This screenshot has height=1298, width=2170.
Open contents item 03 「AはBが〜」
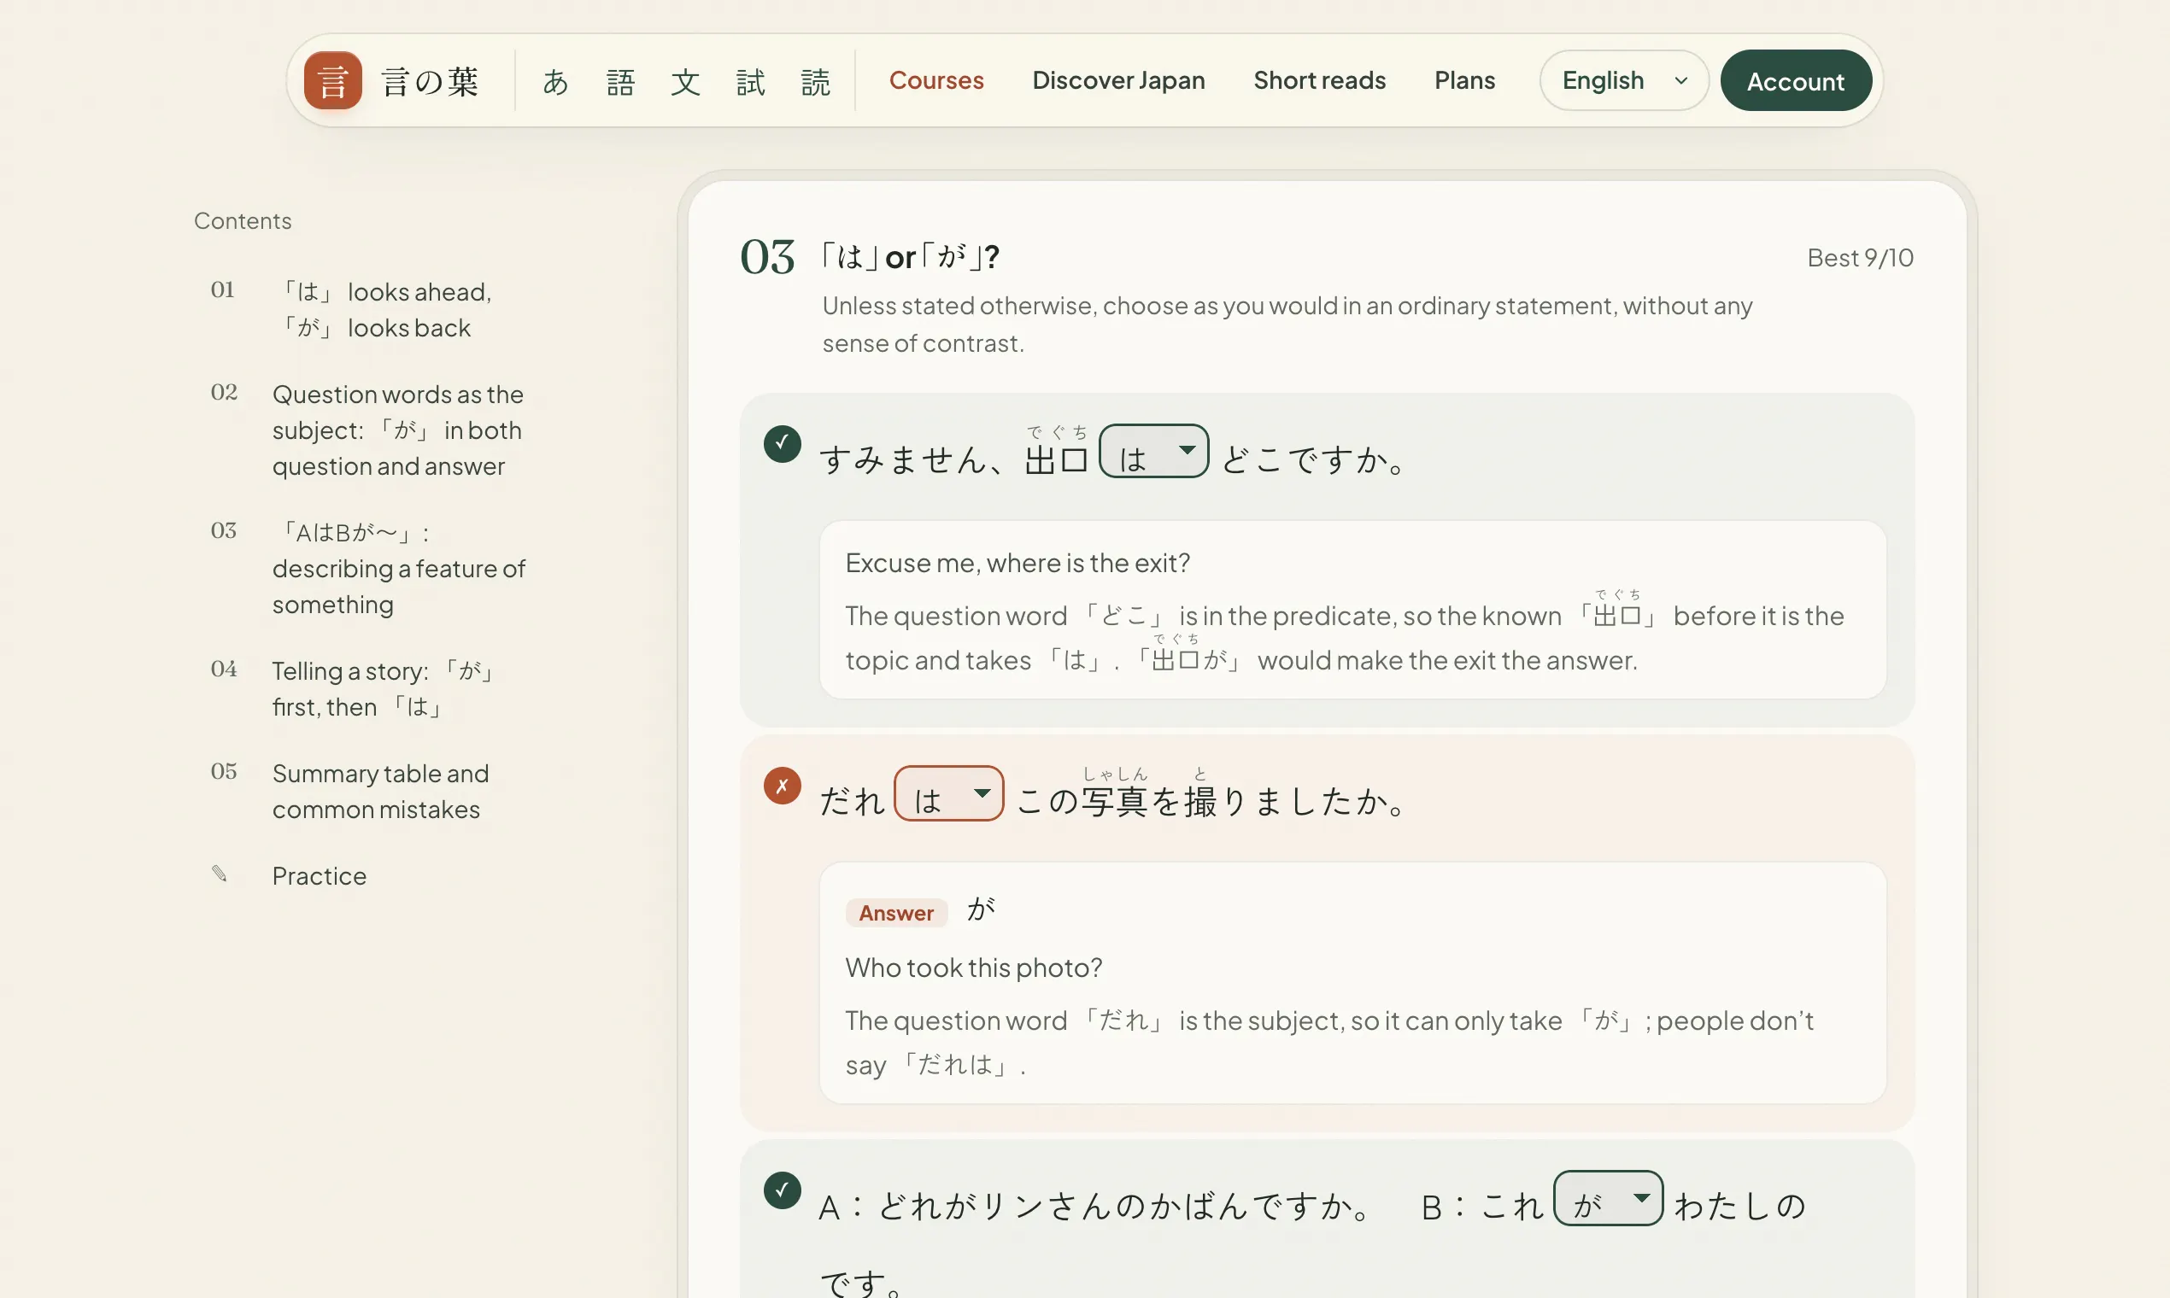pyautogui.click(x=368, y=568)
